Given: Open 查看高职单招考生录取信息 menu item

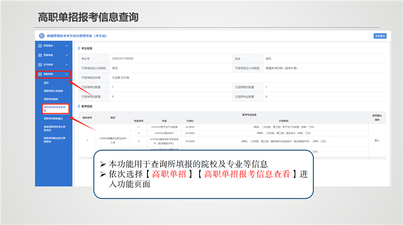Looking at the screenshot, I should point(54,128).
